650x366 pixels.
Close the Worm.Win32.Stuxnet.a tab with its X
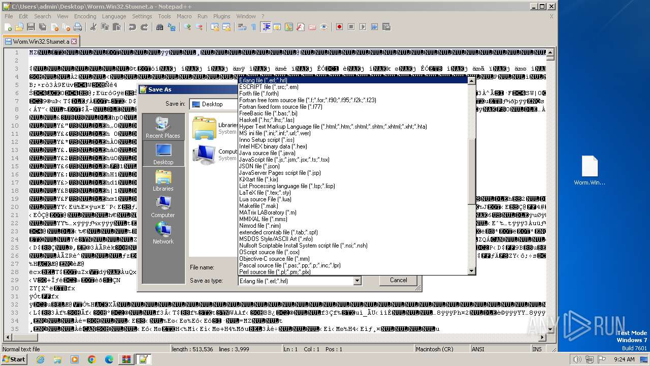(74, 42)
